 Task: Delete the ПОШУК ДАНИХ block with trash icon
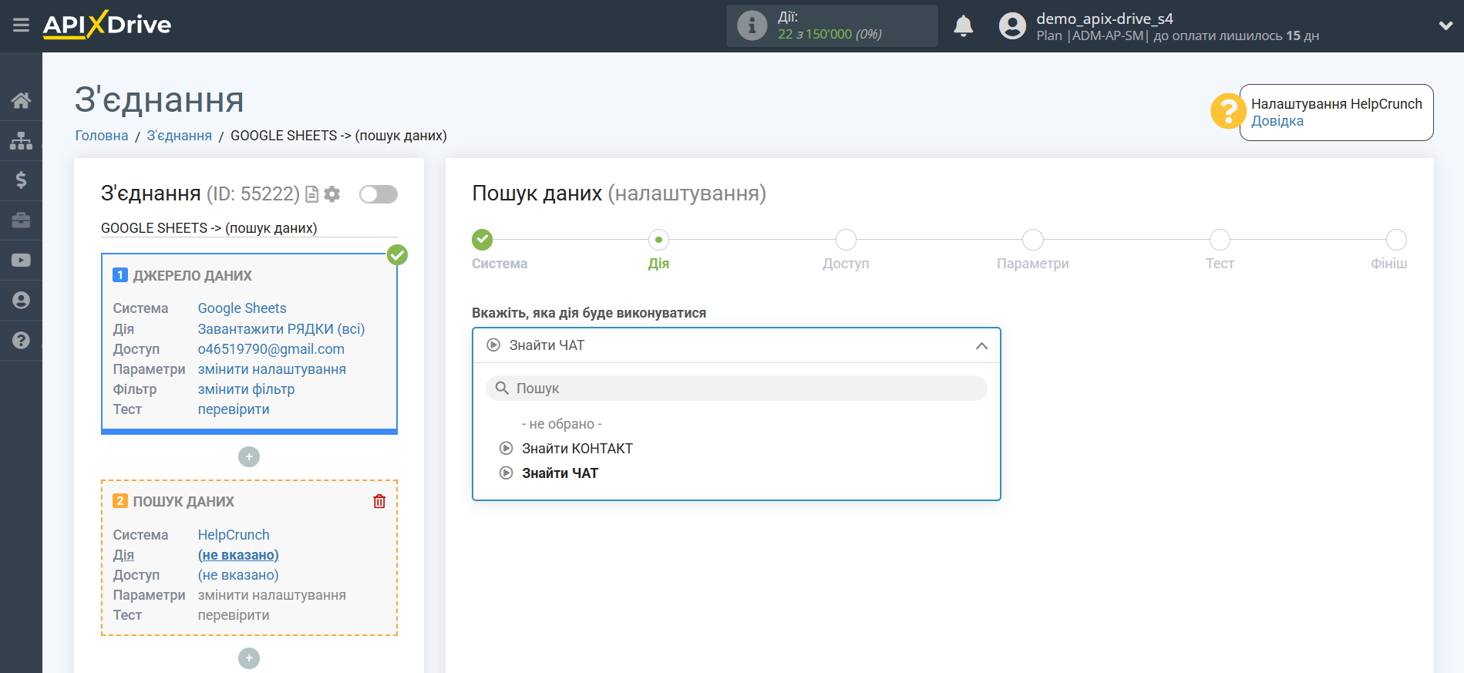[x=379, y=501]
